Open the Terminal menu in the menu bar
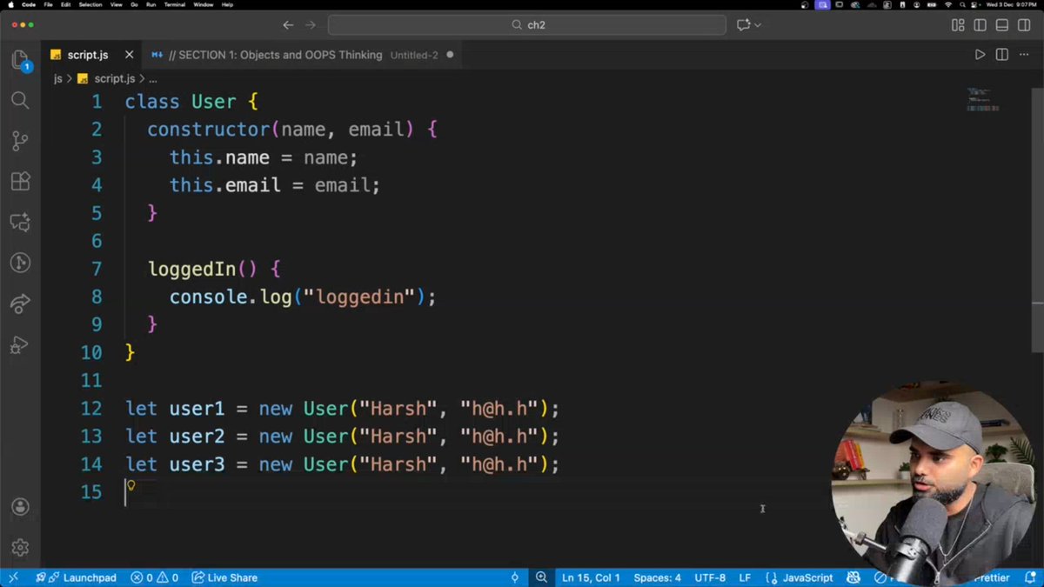Image resolution: width=1044 pixels, height=587 pixels. (x=173, y=4)
